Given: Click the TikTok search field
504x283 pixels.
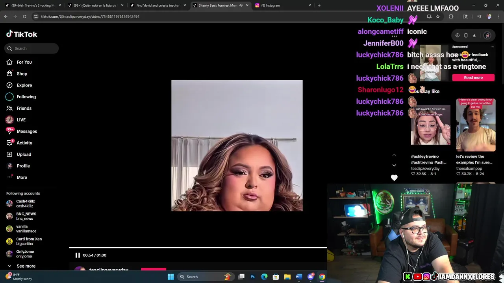Looking at the screenshot, I should pos(31,48).
